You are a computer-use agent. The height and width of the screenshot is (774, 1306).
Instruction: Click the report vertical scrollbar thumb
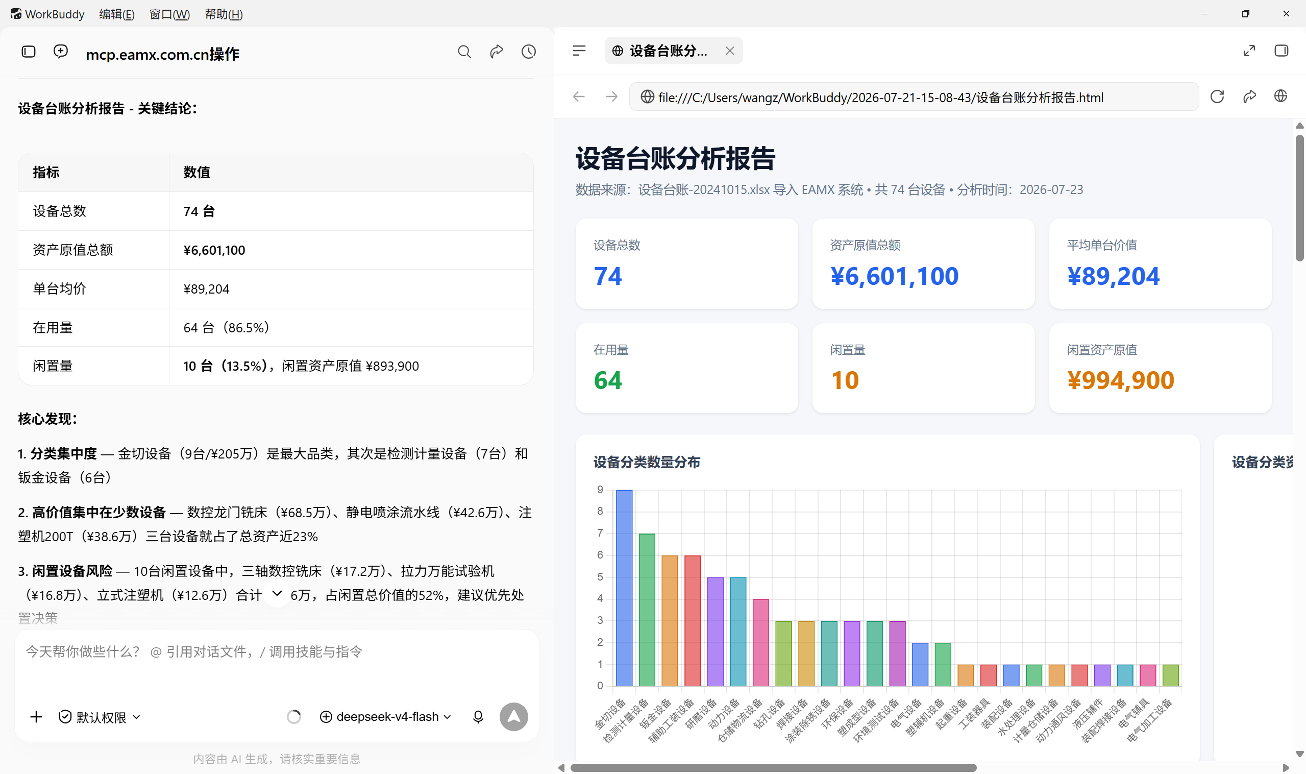tap(1299, 198)
